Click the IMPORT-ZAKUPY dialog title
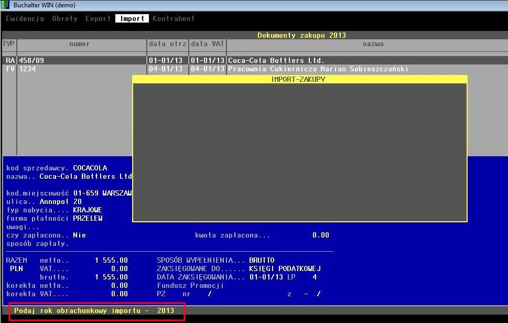Image resolution: width=508 pixels, height=323 pixels. coord(298,79)
